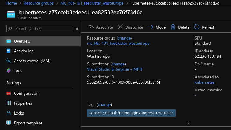The image size is (231, 130).
Task: Open the mc_k8s-101_taecluster_westeurope resource group link
Action: (118, 44)
